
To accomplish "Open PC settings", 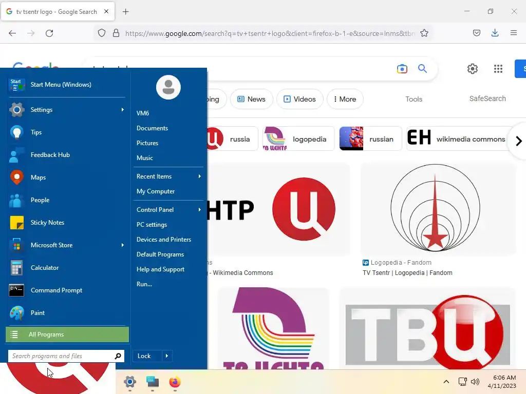I will coord(152,225).
